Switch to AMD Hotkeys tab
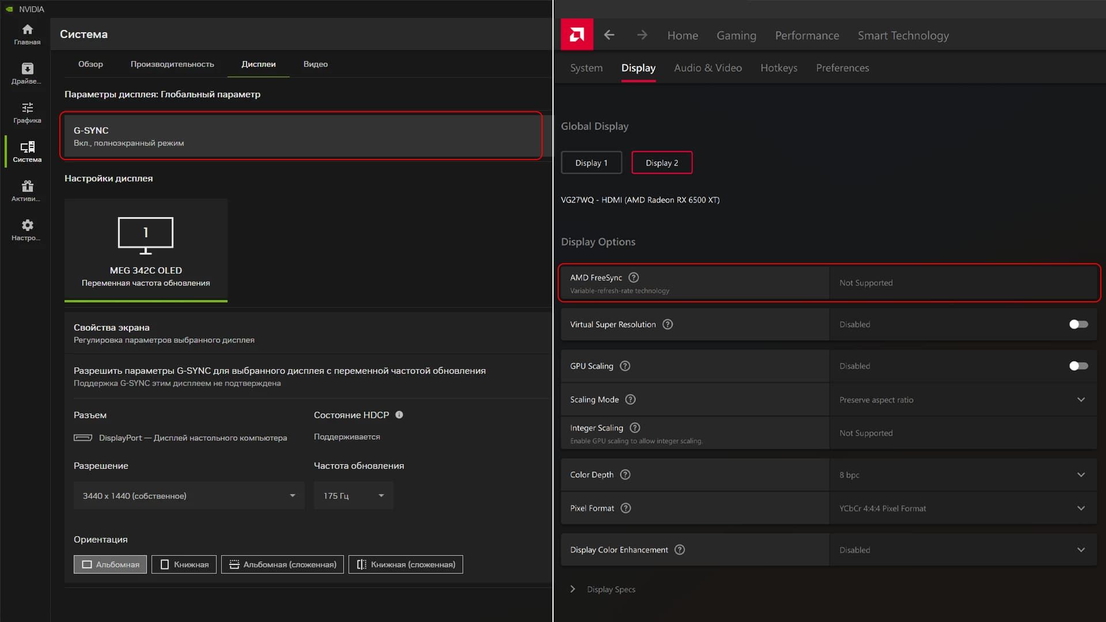Viewport: 1106px width, 622px height. 779,68
